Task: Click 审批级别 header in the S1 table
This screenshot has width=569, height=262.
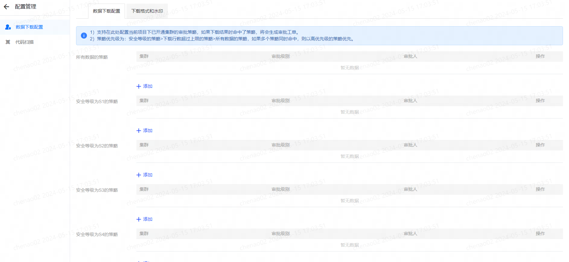Action: click(280, 101)
